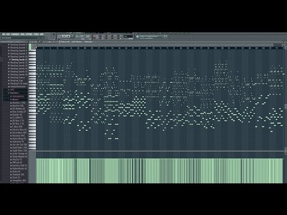Image resolution: width=287 pixels, height=215 pixels.
Task: Open the EDIT menu
Action: click(8, 34)
